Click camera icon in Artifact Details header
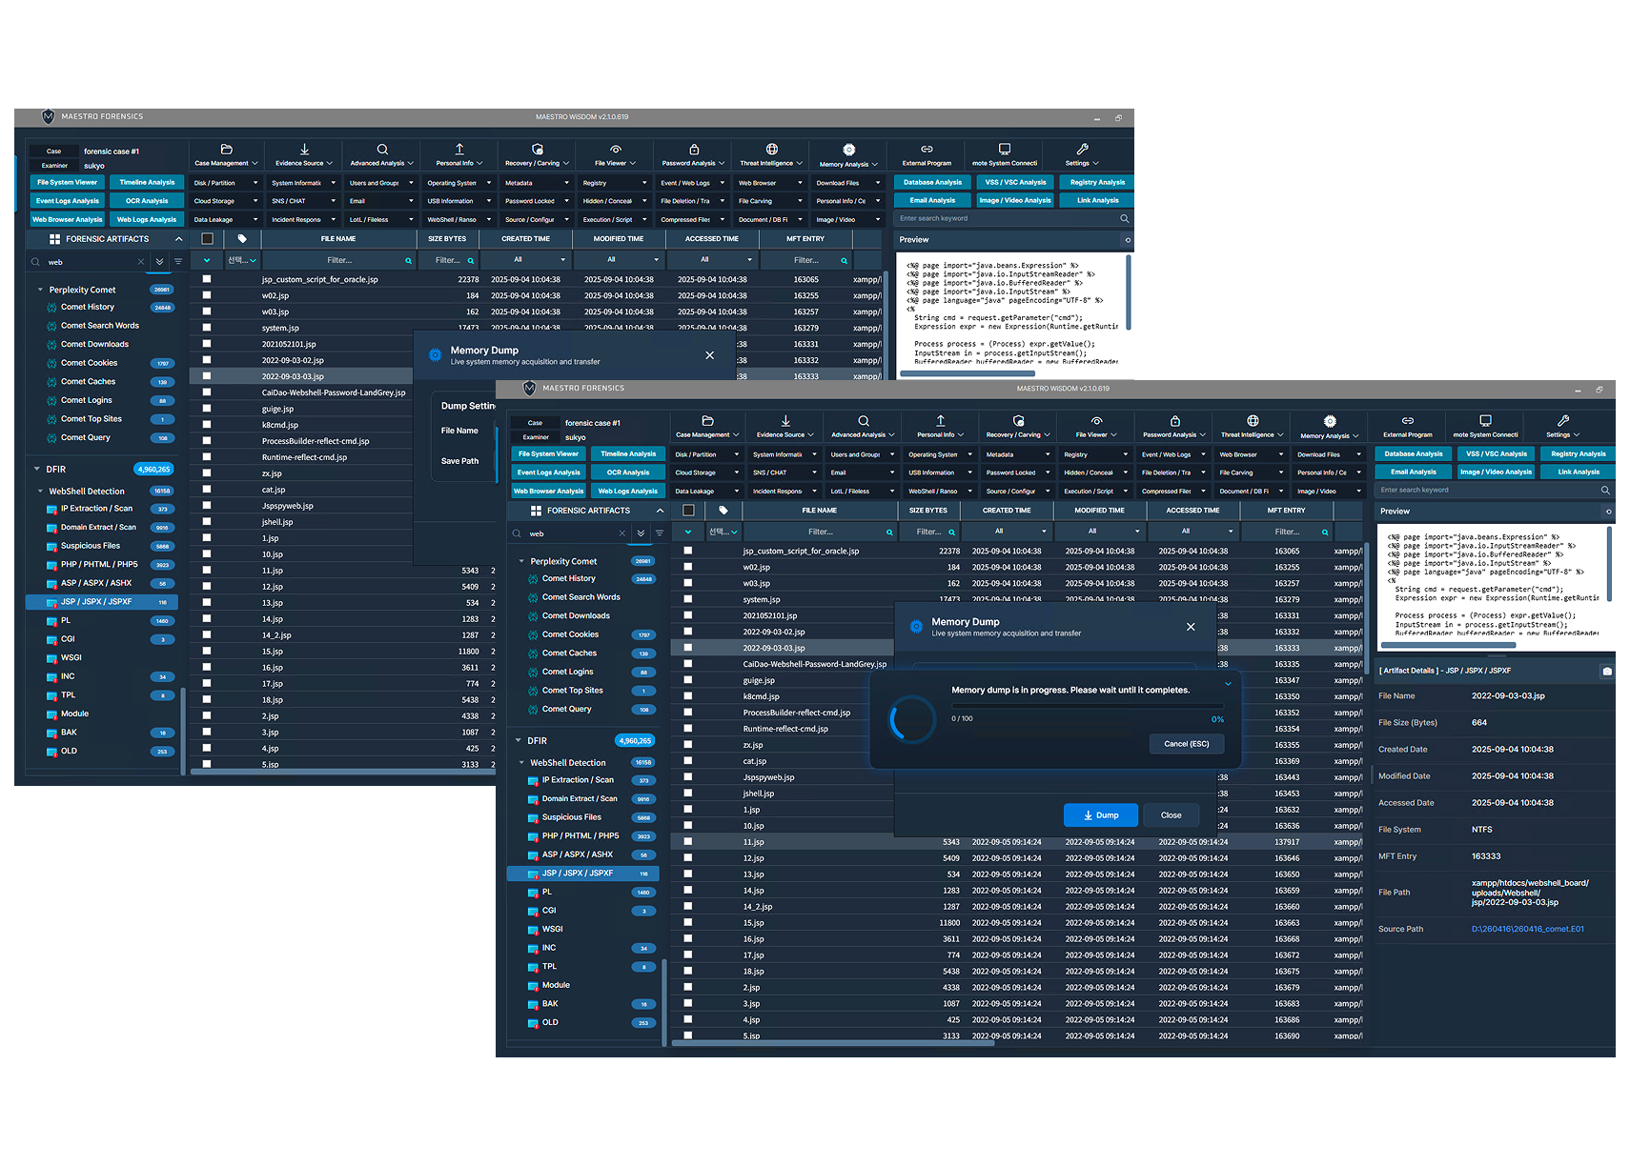 coord(1607,671)
